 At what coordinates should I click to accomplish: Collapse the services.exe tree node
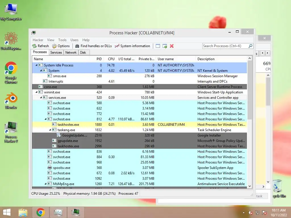[x=41, y=98]
